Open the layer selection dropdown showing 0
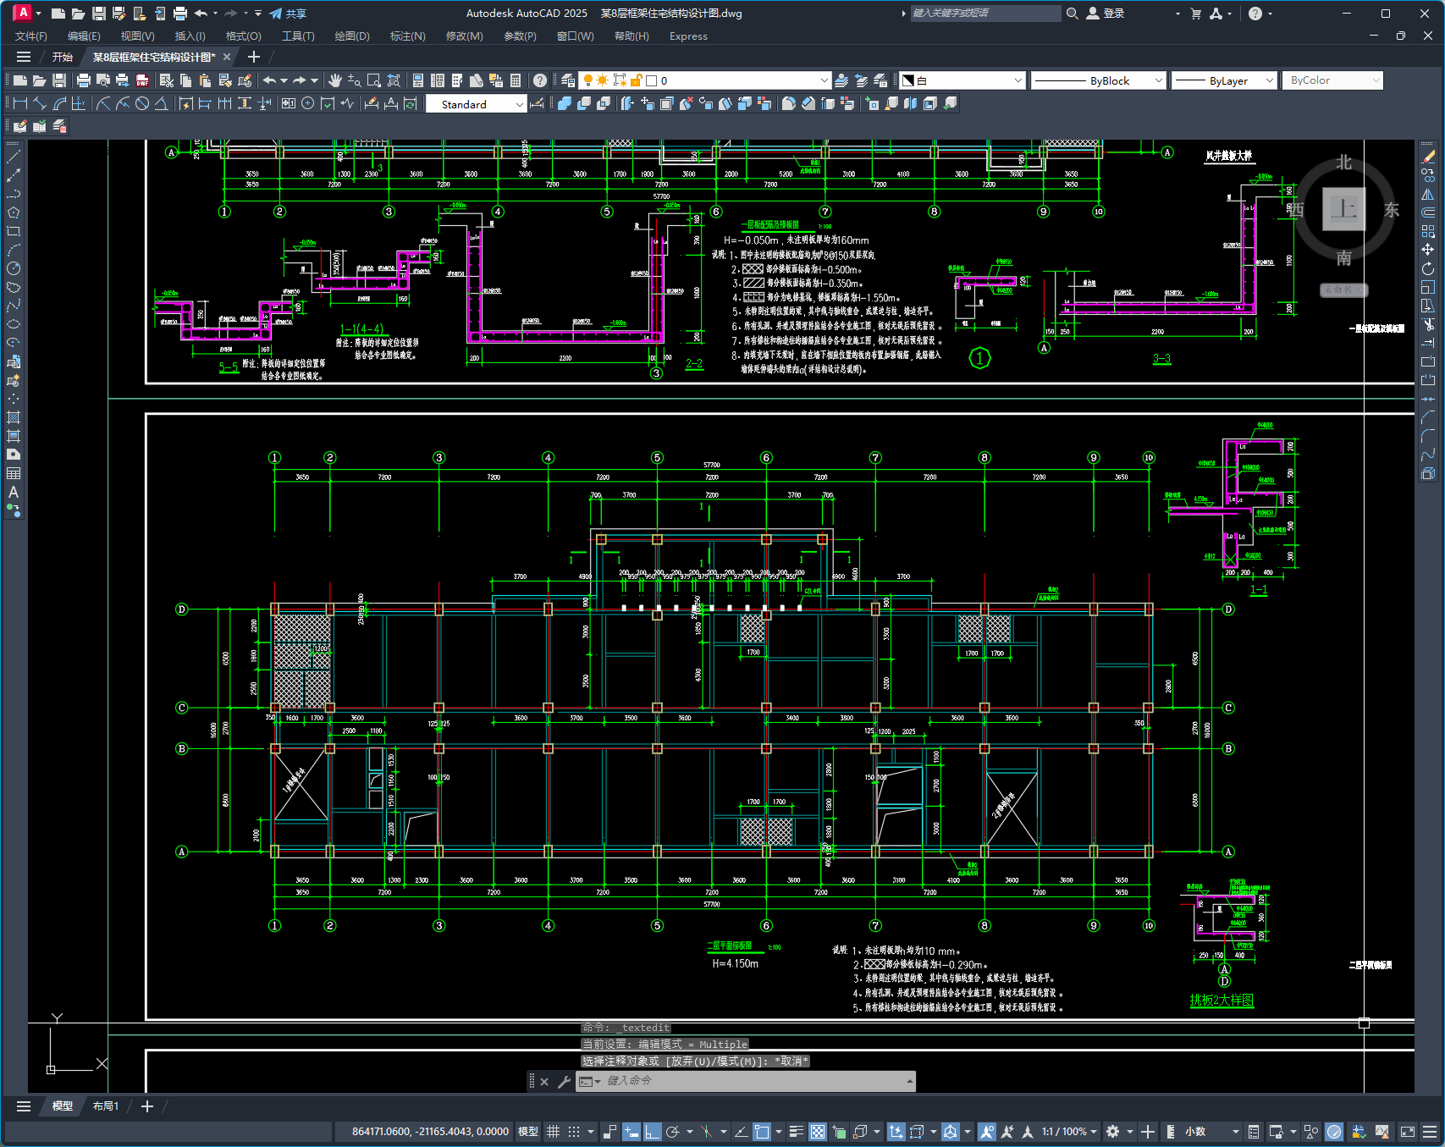Viewport: 1445px width, 1147px height. pyautogui.click(x=703, y=80)
